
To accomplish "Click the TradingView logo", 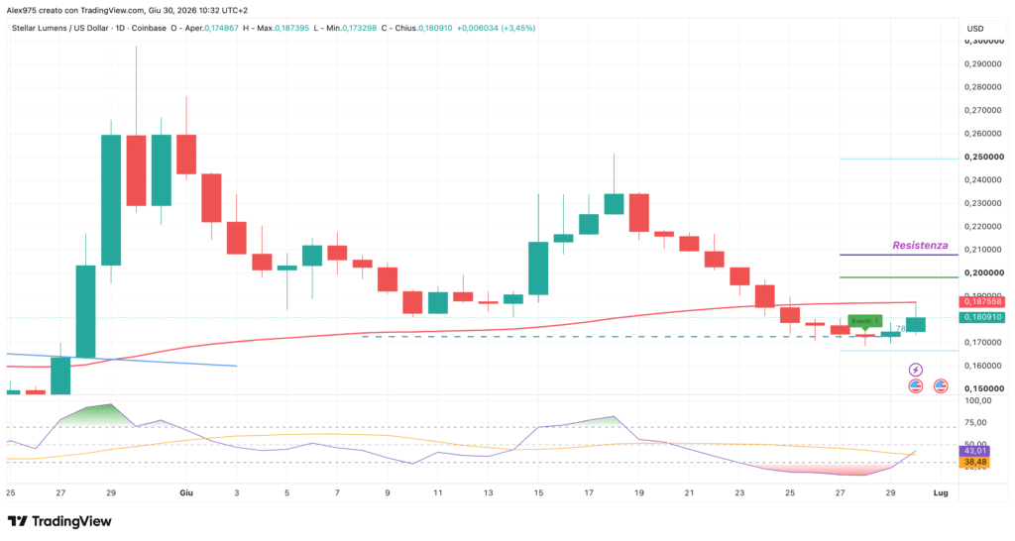I will click(59, 521).
